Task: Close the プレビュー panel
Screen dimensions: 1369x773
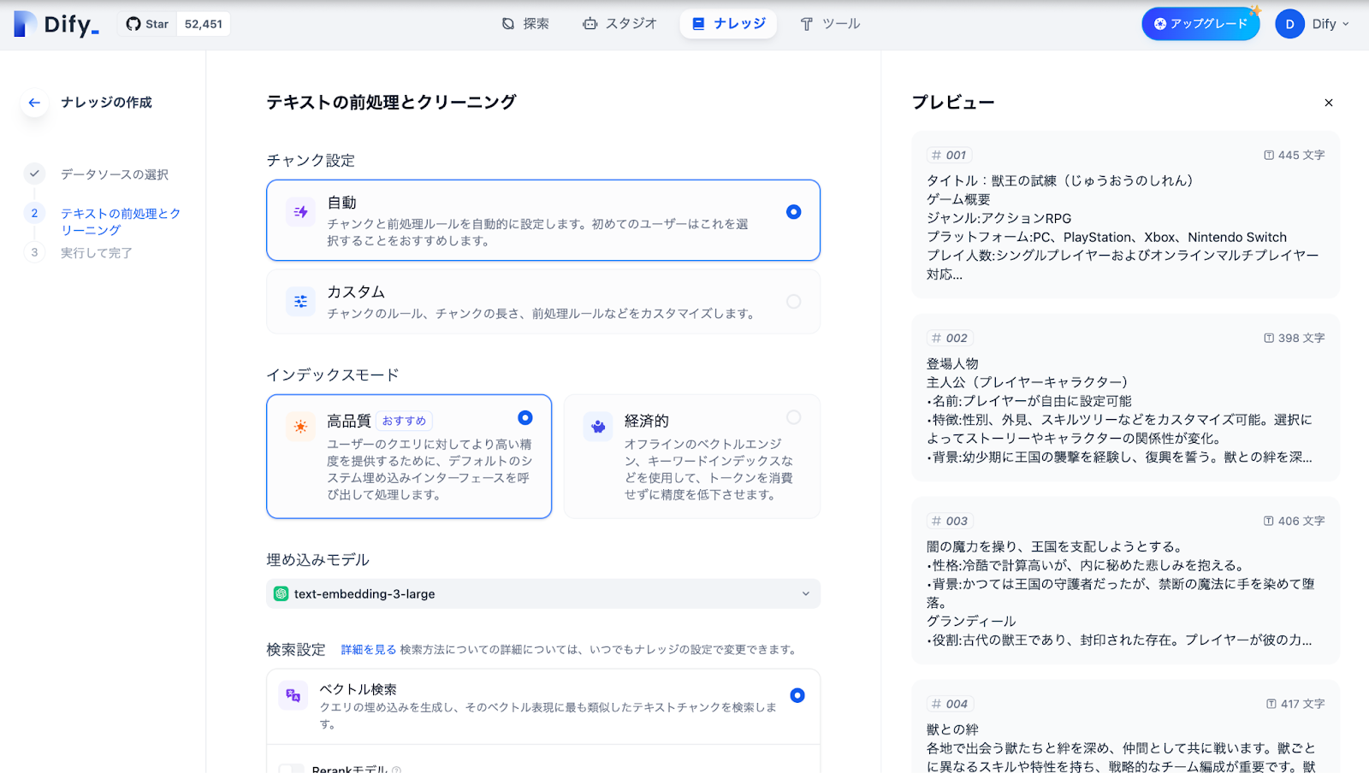Action: pos(1328,103)
